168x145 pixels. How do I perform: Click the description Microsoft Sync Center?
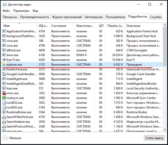coord(141,98)
